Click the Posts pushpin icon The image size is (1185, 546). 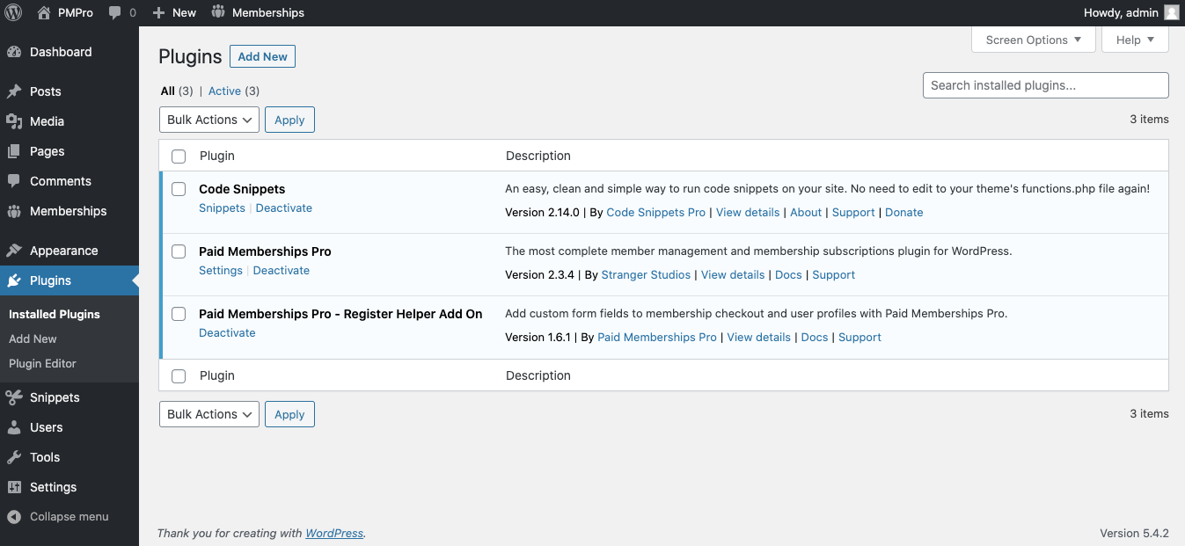pyautogui.click(x=18, y=91)
